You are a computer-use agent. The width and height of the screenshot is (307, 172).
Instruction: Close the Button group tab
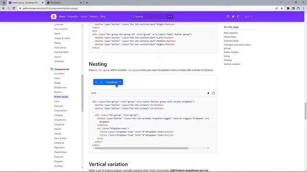point(43,3)
